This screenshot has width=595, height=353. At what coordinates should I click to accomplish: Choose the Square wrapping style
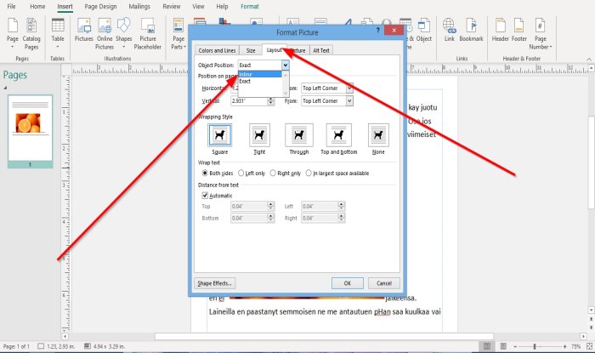pyautogui.click(x=219, y=135)
